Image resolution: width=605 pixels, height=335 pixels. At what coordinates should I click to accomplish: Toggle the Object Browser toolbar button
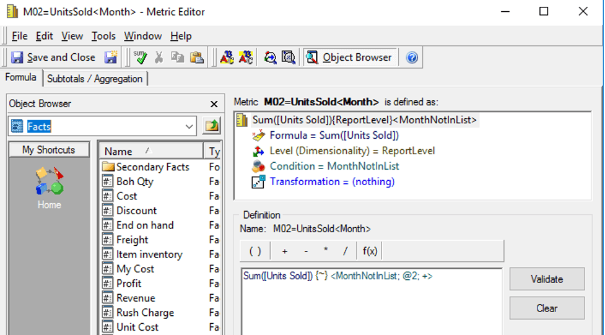coord(350,58)
